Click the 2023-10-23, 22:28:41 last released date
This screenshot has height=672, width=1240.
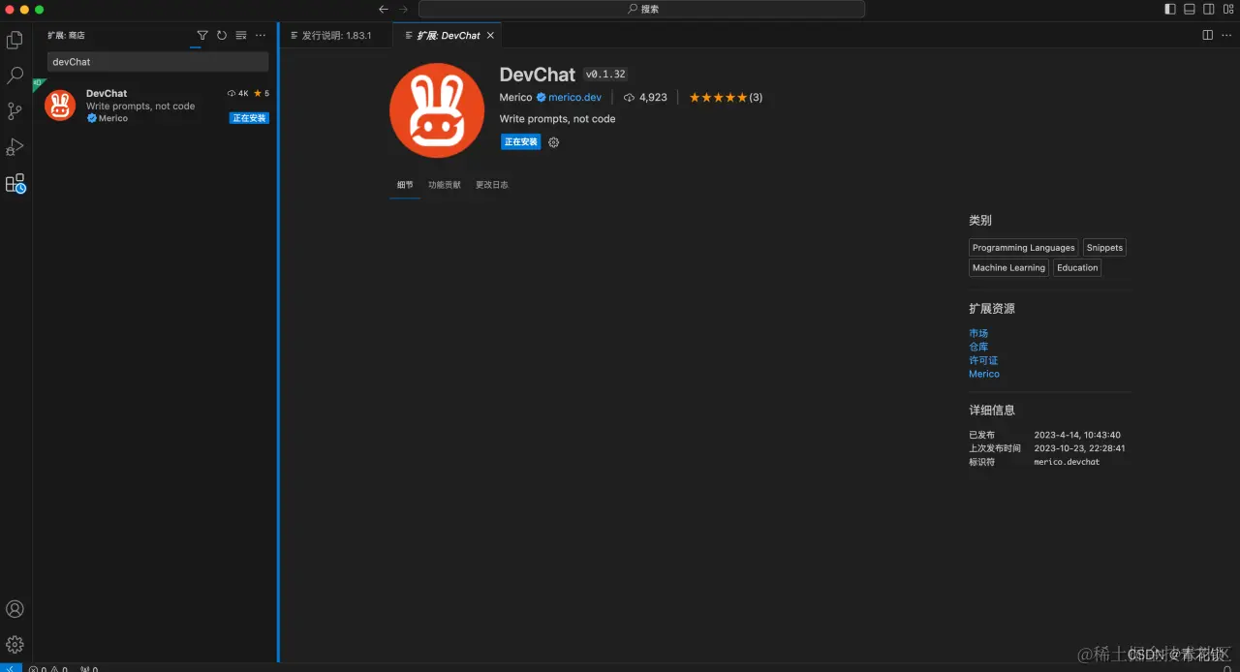click(1079, 448)
